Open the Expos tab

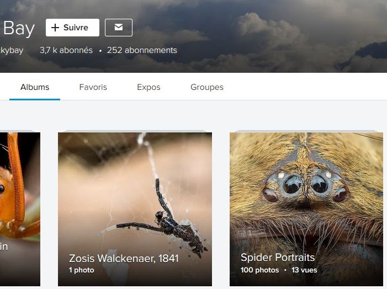pos(149,87)
